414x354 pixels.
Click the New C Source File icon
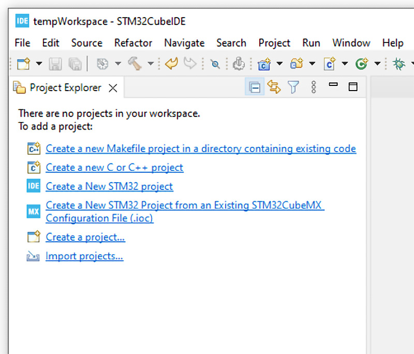pos(330,64)
